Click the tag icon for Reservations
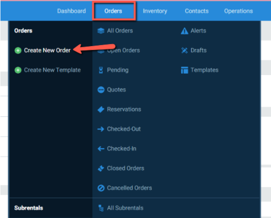The width and height of the screenshot is (271, 218). pos(101,109)
